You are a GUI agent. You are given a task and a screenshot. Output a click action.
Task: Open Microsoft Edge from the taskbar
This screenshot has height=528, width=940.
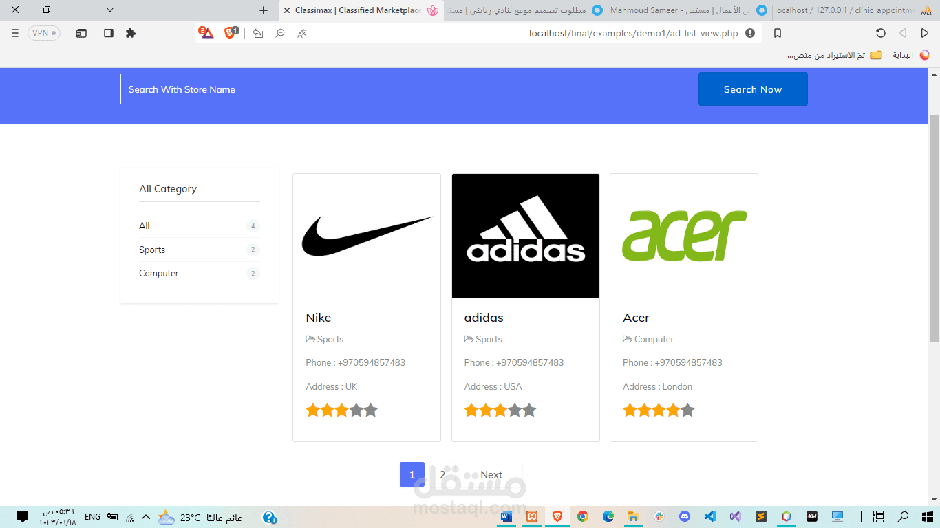[x=608, y=516]
